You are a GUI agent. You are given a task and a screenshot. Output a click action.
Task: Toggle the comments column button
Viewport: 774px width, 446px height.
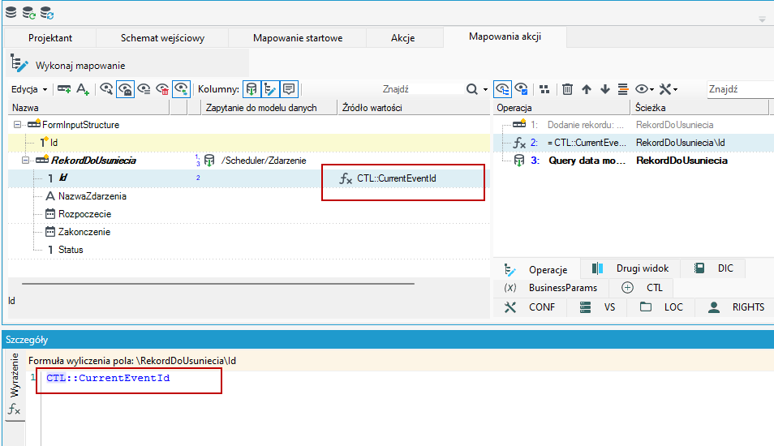289,89
